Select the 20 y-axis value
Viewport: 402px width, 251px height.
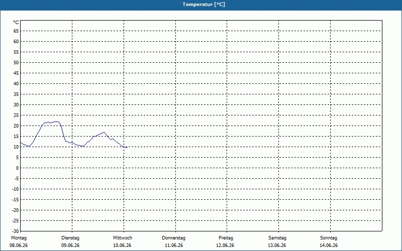pos(16,126)
